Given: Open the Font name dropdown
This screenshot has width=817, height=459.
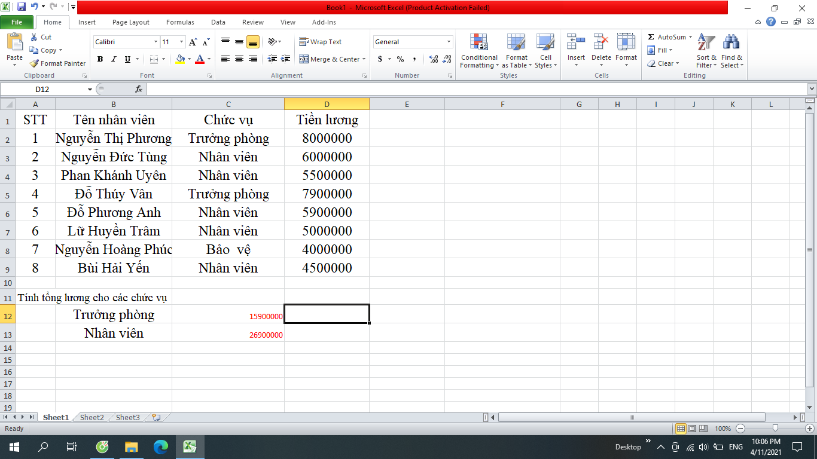Looking at the screenshot, I should tap(156, 42).
